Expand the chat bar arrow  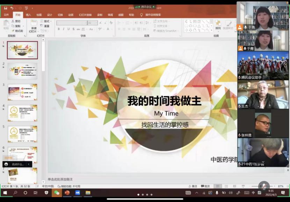(x=29, y=164)
